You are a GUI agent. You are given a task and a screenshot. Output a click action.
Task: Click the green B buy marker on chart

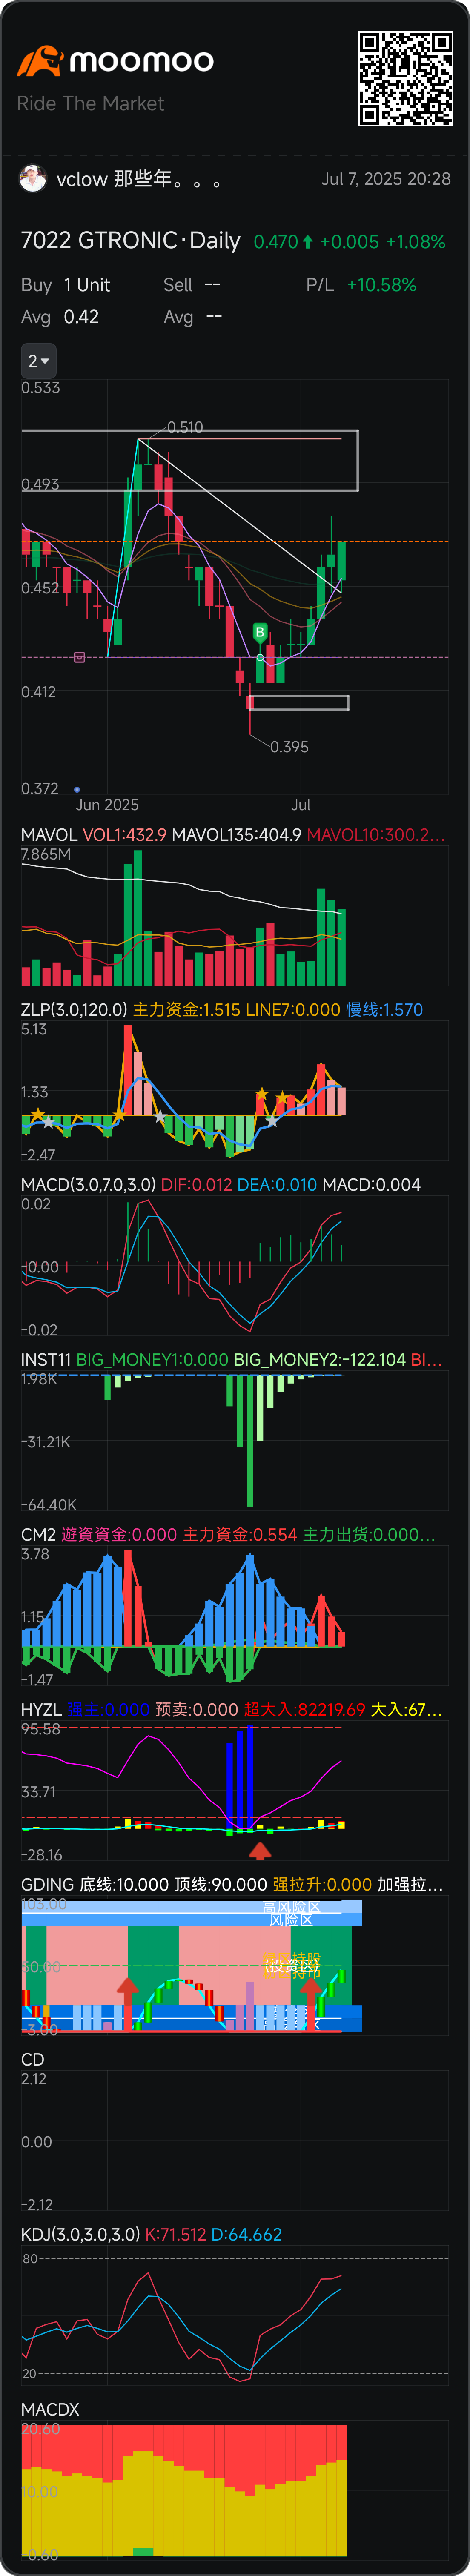pyautogui.click(x=260, y=632)
